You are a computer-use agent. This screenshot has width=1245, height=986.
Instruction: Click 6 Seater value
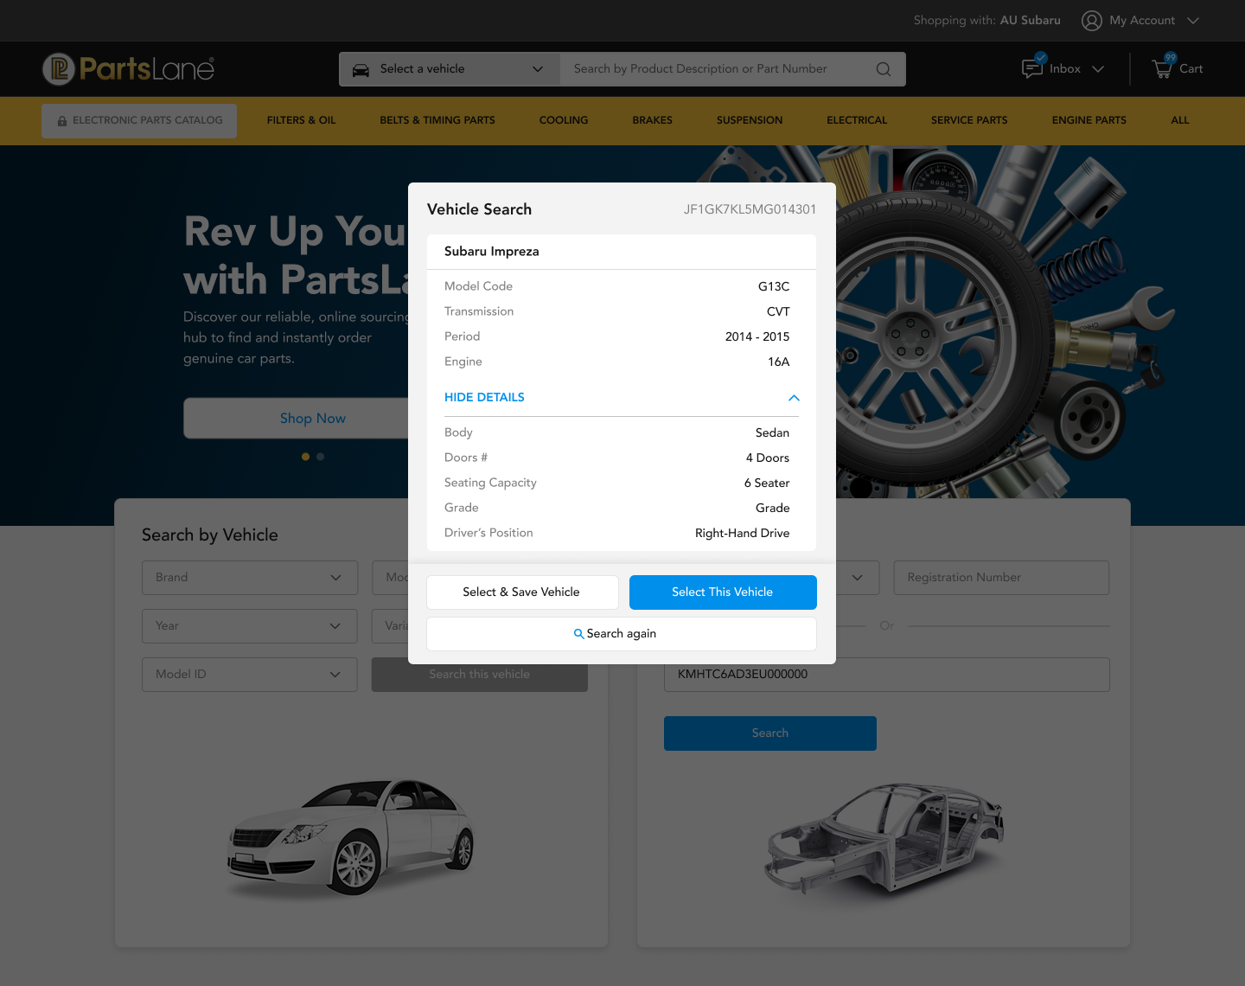(767, 483)
